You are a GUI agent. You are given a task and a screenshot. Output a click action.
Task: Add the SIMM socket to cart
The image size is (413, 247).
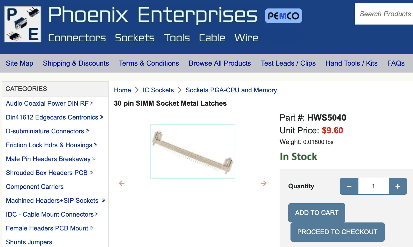click(x=317, y=213)
